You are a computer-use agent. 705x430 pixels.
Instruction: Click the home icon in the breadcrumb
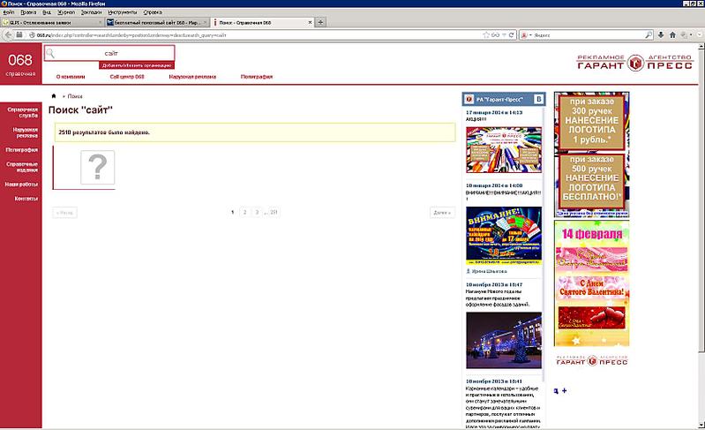coord(54,95)
